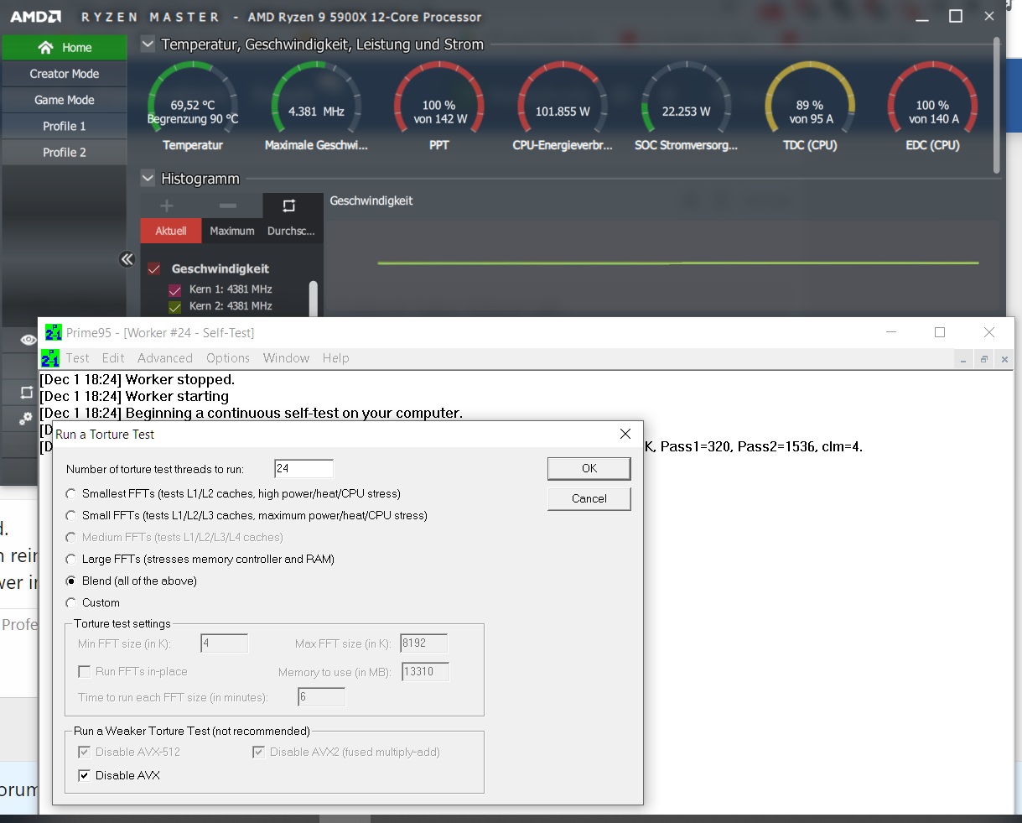Click Cancel in torture test dialog
This screenshot has height=823, width=1022.
(589, 498)
